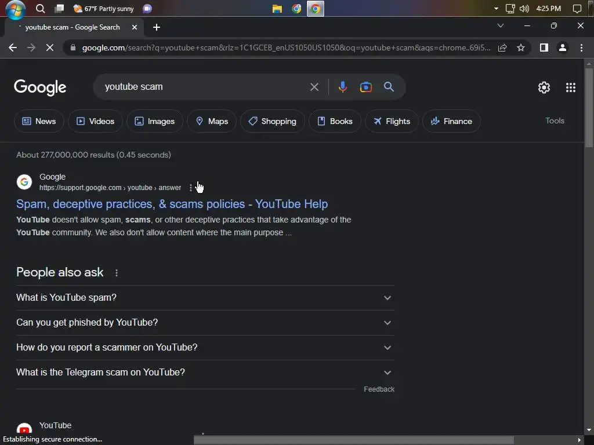
Task: Clear the search query
Action: point(314,87)
